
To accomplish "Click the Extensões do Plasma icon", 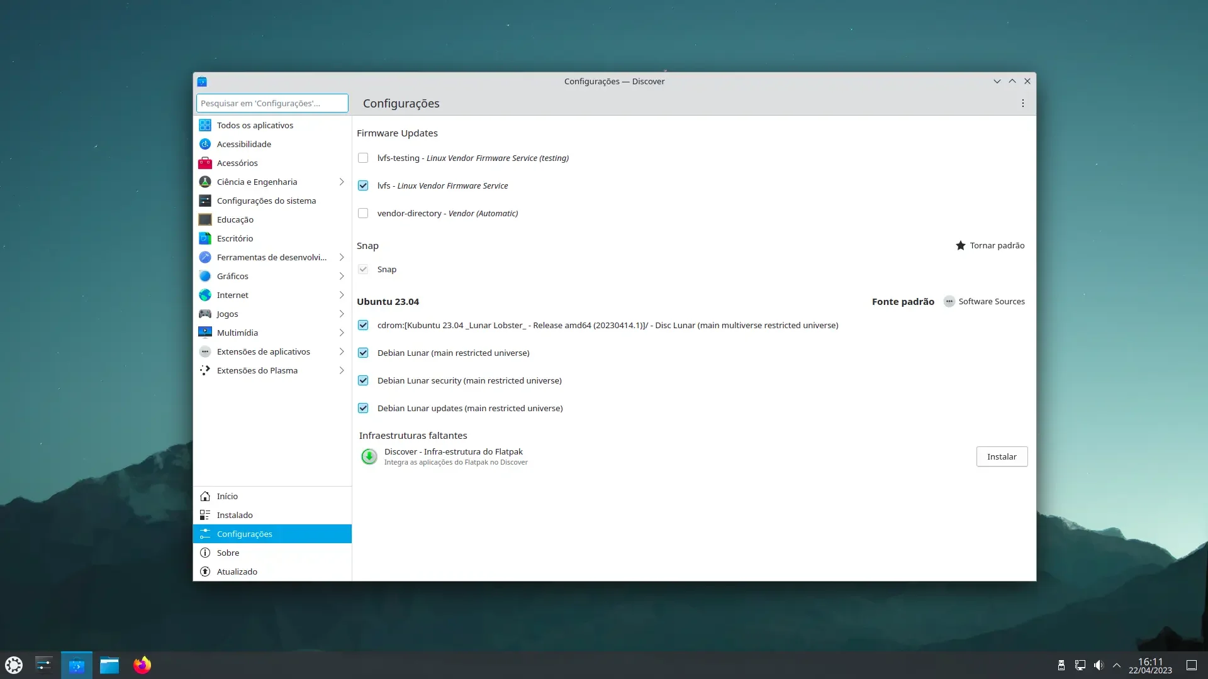I will pyautogui.click(x=205, y=370).
